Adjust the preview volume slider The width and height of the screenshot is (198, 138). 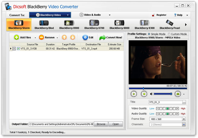[163, 94]
